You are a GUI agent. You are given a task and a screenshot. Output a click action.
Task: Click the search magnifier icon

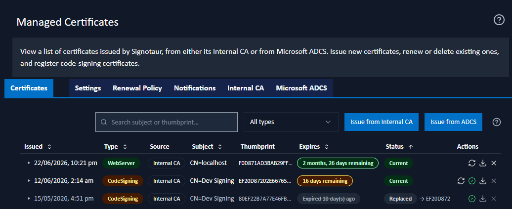(104, 122)
